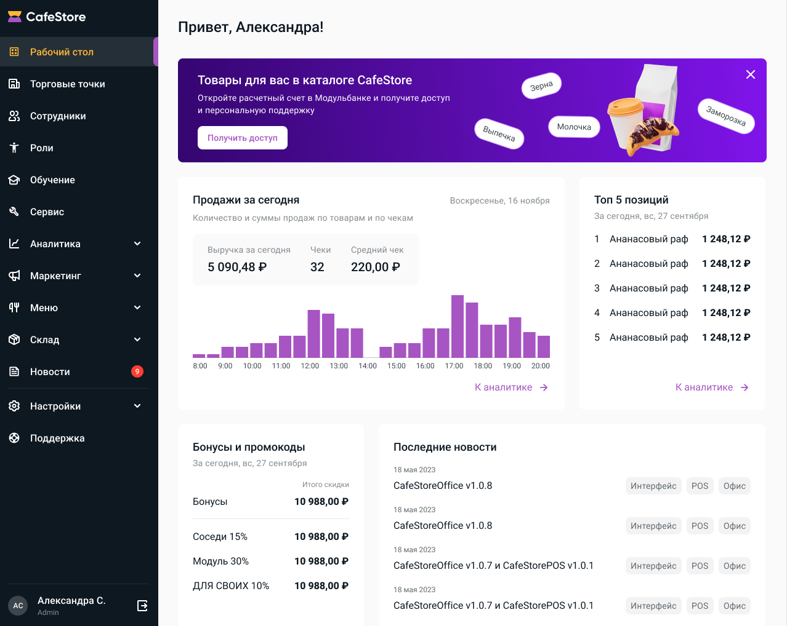The width and height of the screenshot is (787, 626).
Task: Close the CafeStore catalog promo banner
Action: [x=751, y=74]
